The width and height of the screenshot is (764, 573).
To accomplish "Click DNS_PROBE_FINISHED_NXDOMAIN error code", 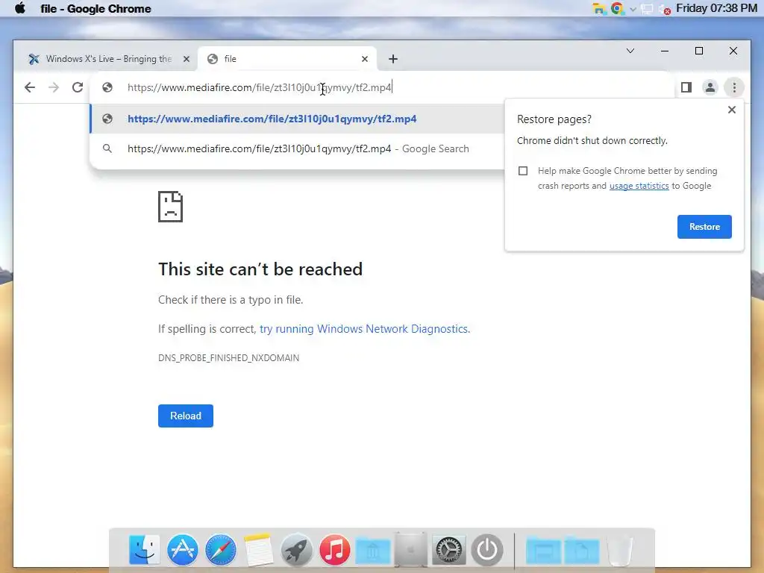I will pos(228,358).
